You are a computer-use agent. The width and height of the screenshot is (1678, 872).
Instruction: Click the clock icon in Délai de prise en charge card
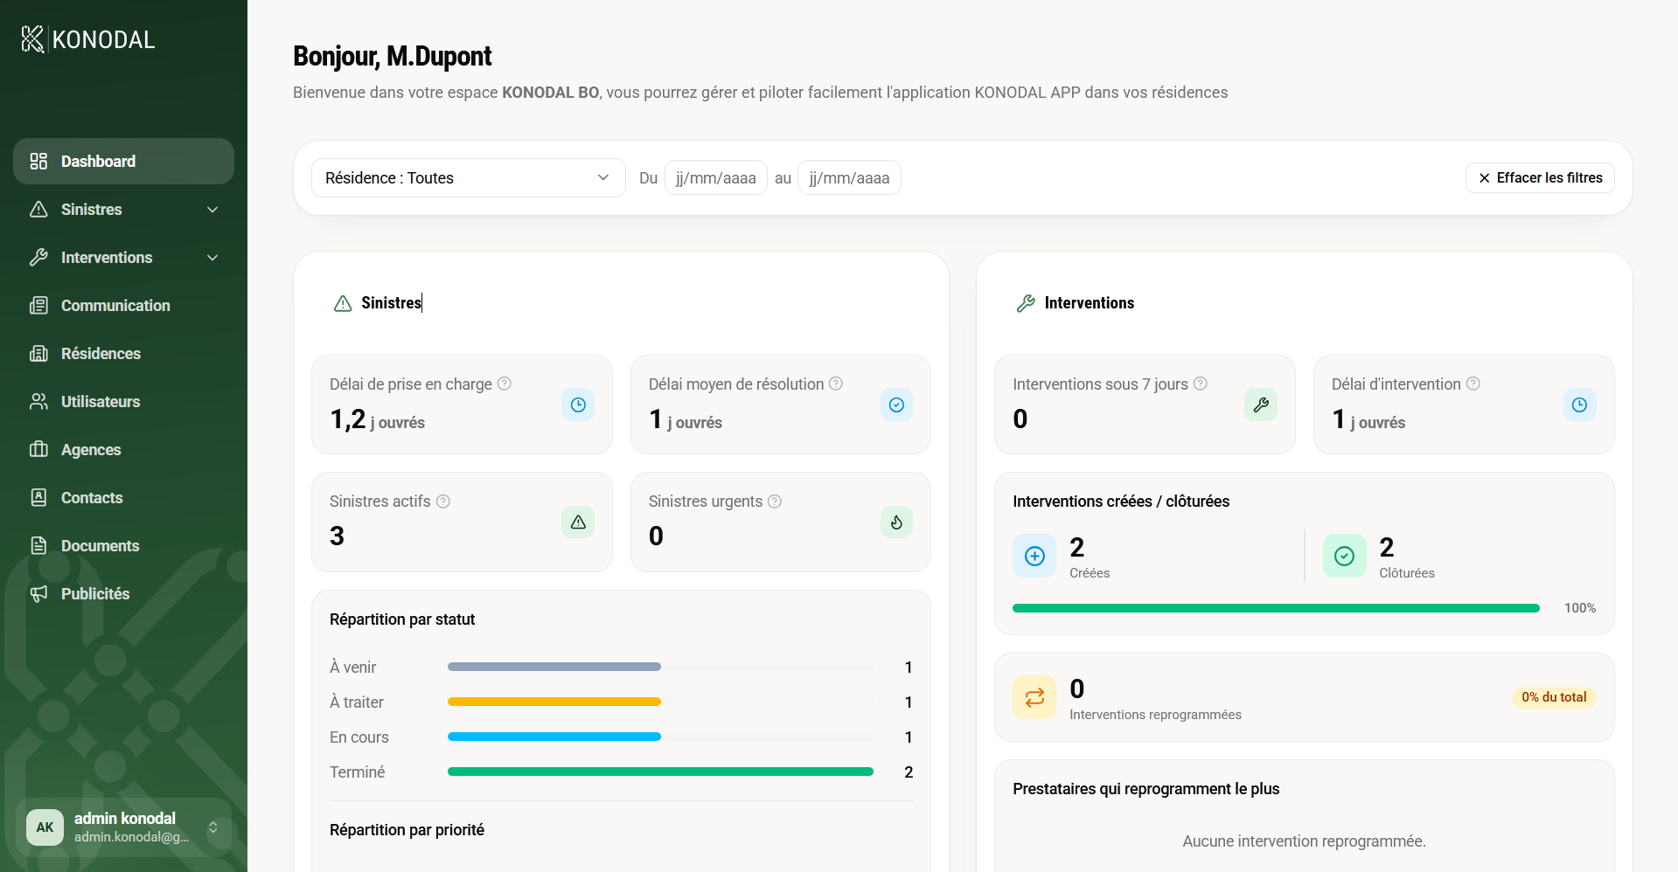click(578, 405)
